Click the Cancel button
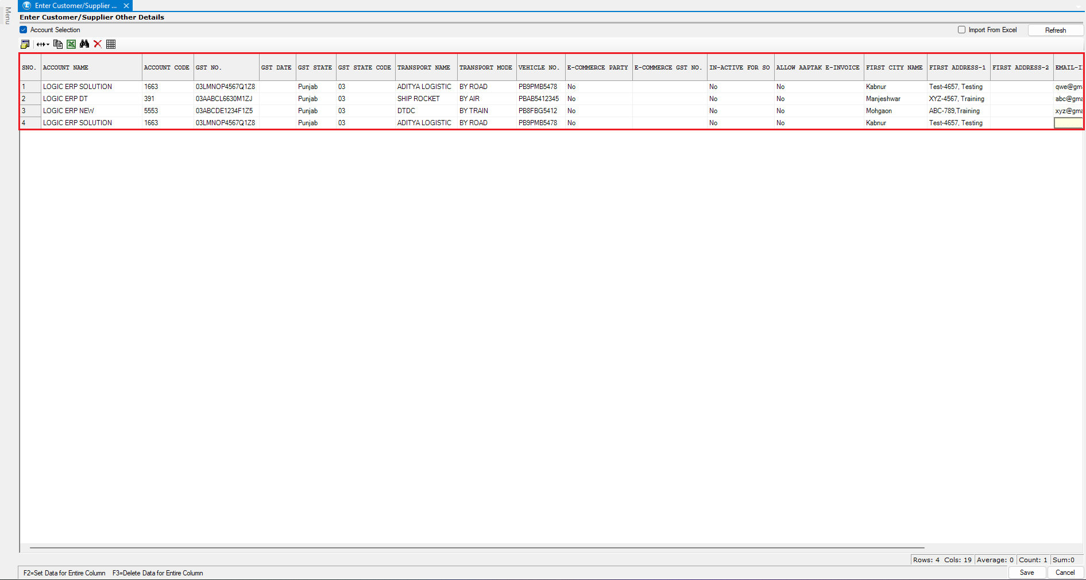Screen dimensions: 1086x580 tap(1065, 573)
